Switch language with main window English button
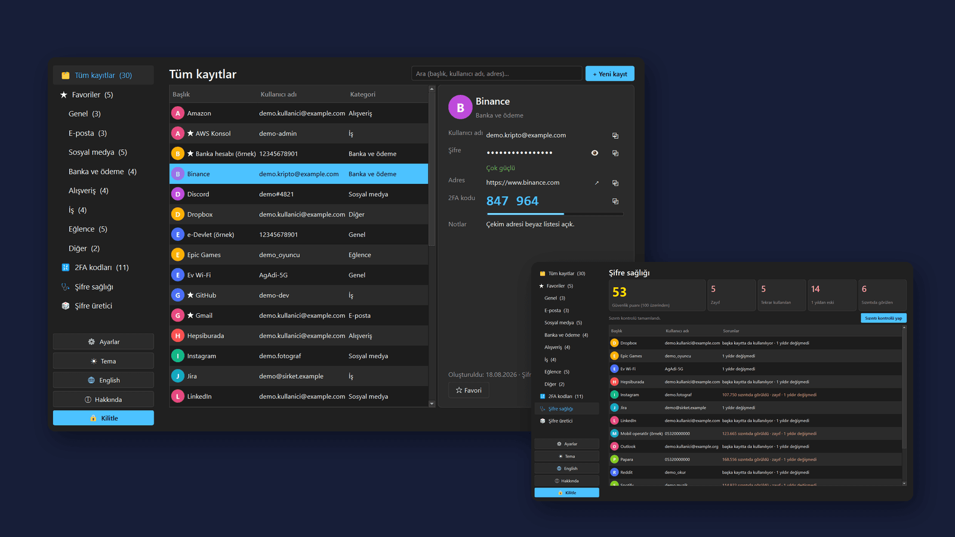 click(103, 380)
